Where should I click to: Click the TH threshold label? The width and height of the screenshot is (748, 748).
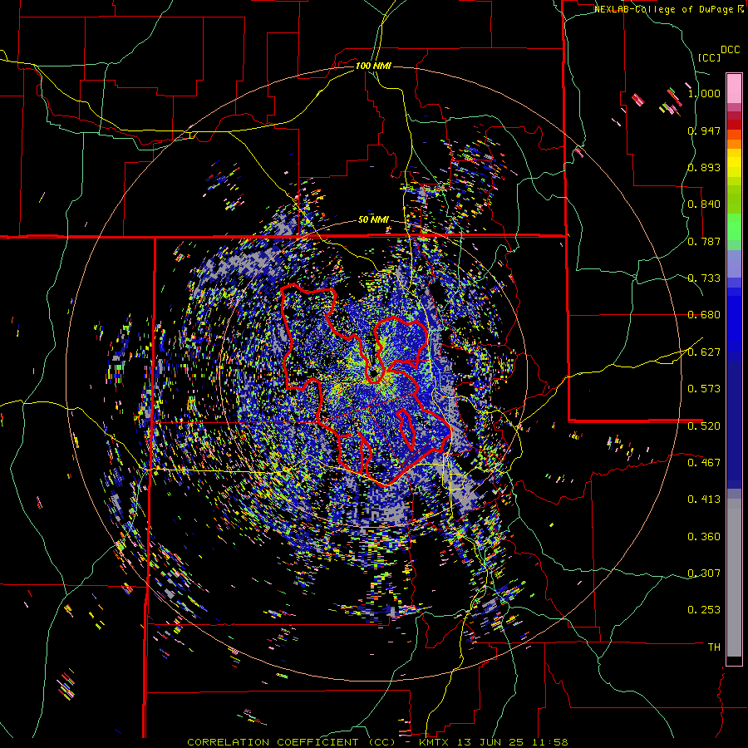(x=714, y=647)
